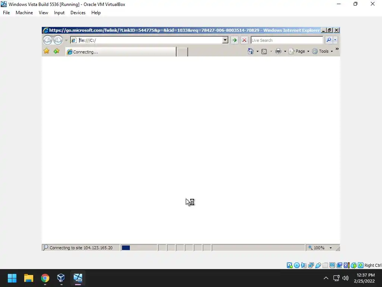Open the Windows Start menu

12,278
